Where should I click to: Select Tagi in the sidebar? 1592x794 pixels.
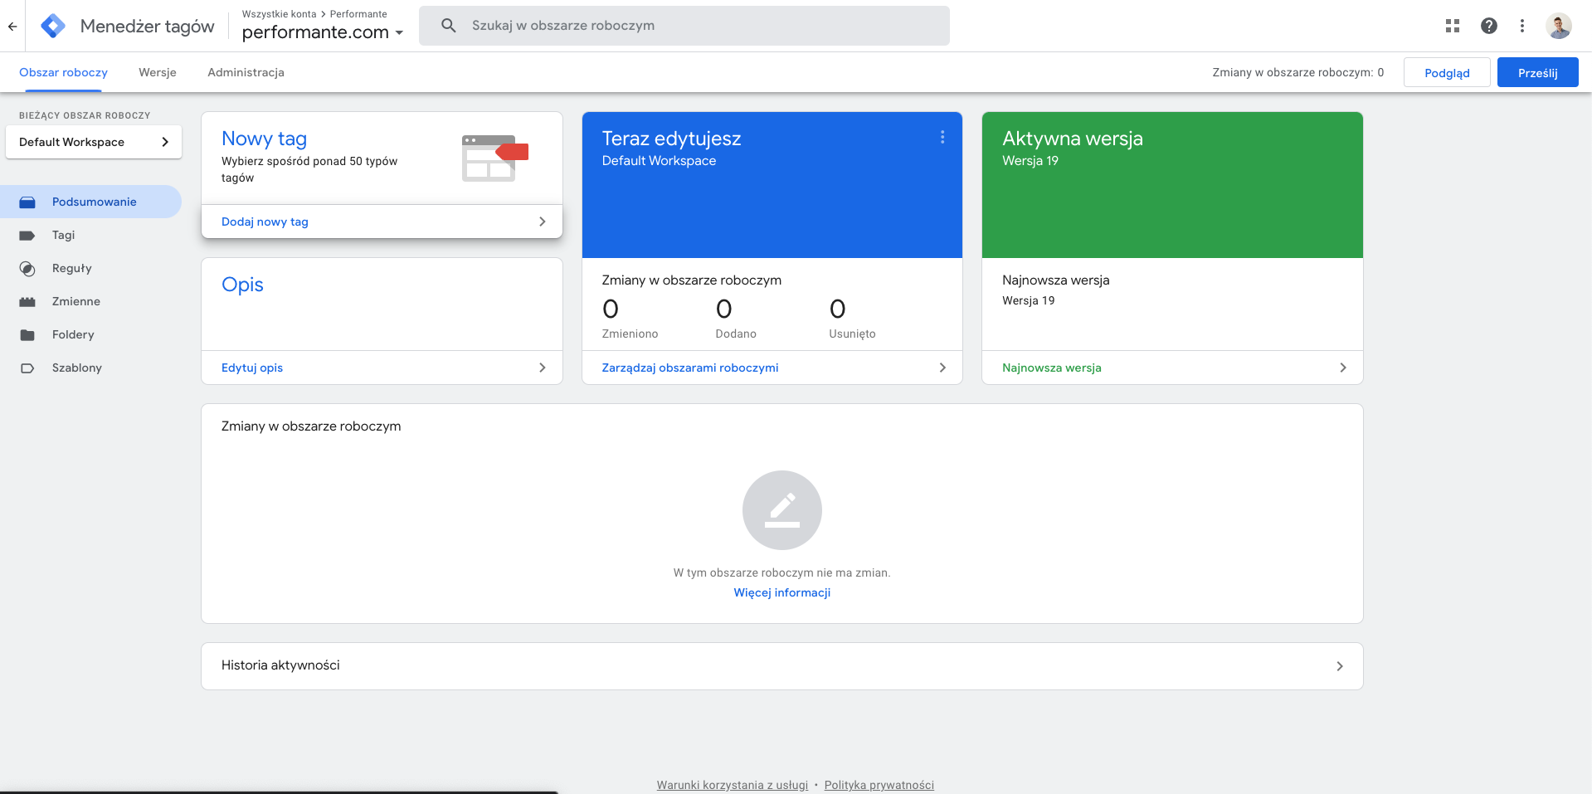click(x=90, y=235)
